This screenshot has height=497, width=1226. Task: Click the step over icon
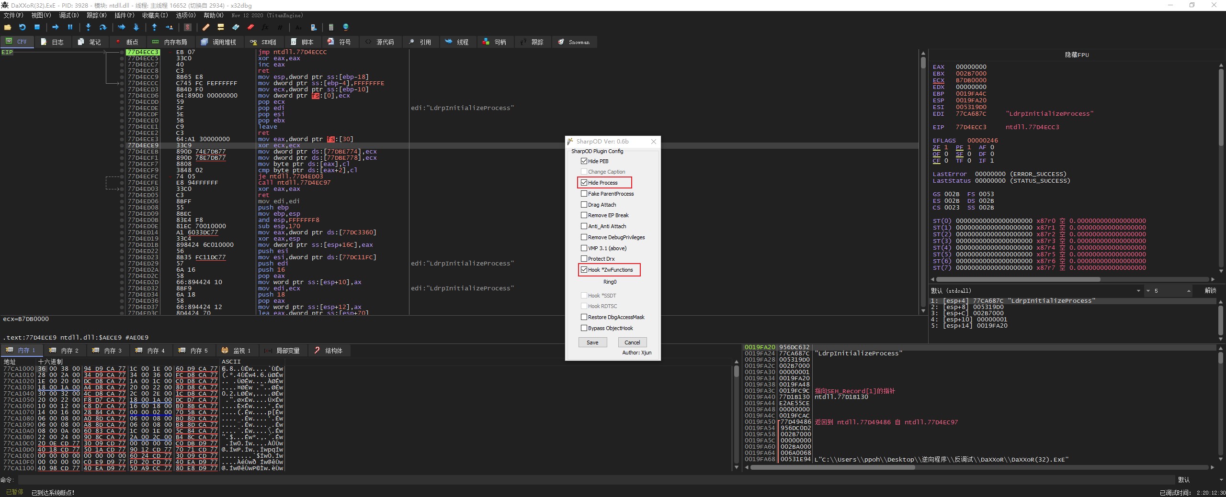point(102,27)
